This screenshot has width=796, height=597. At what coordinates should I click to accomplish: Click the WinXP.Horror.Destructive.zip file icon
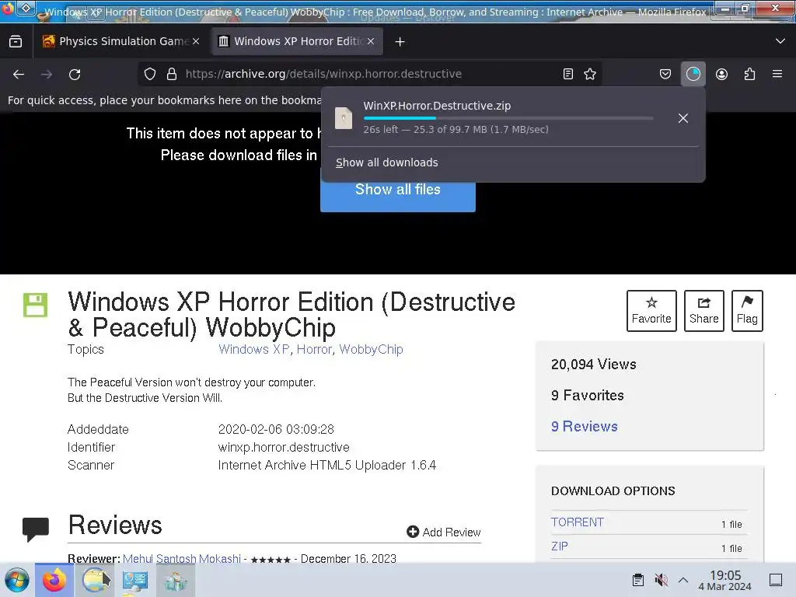[344, 118]
